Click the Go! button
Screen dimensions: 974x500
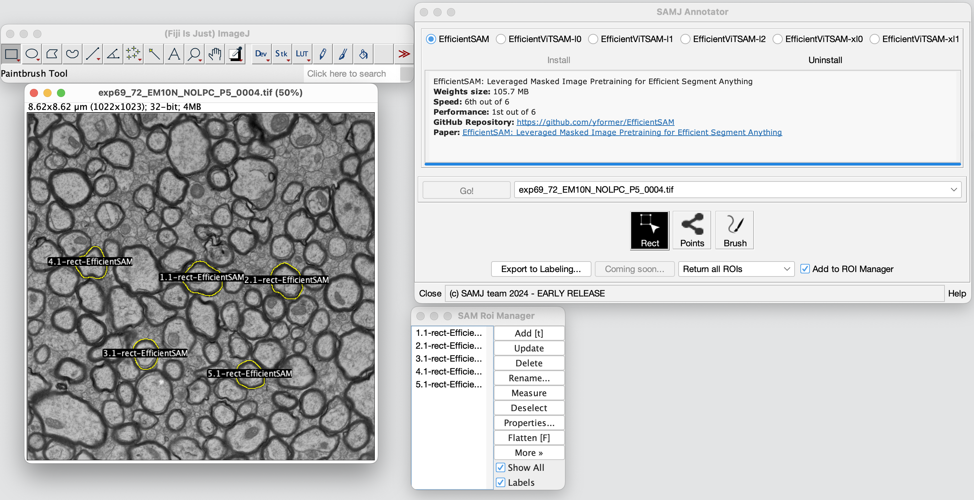click(467, 191)
